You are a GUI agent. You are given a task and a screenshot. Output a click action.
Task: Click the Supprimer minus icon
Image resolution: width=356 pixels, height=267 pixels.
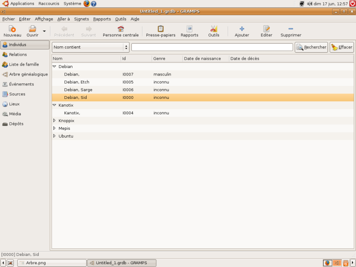(x=291, y=29)
